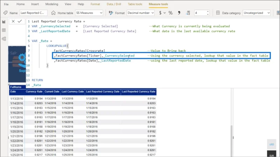Open the File menu
The height and width of the screenshot is (157, 280).
6,4
